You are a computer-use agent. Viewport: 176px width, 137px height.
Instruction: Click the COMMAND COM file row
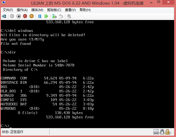point(47,78)
